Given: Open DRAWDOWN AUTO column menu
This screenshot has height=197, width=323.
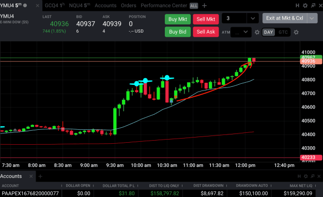Looking at the screenshot, I should [x=271, y=186].
